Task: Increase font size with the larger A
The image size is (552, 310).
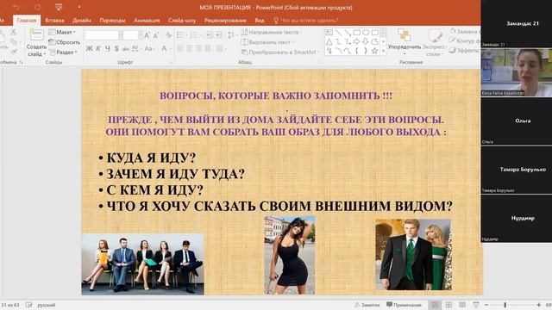Action: tap(147, 34)
